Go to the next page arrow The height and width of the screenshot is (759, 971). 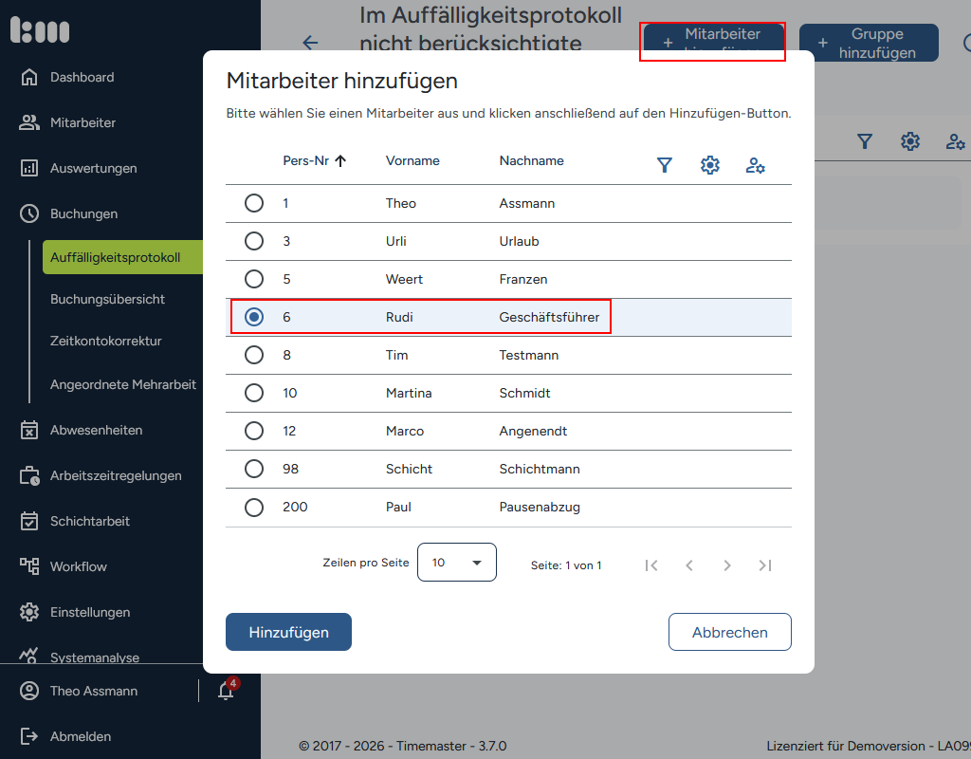pos(727,565)
